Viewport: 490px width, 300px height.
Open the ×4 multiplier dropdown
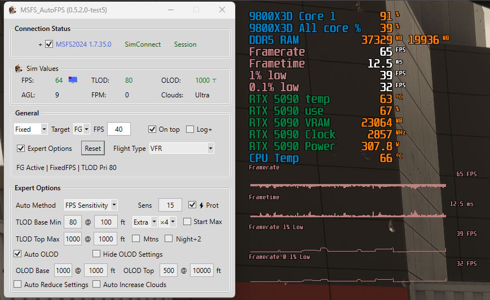point(168,222)
